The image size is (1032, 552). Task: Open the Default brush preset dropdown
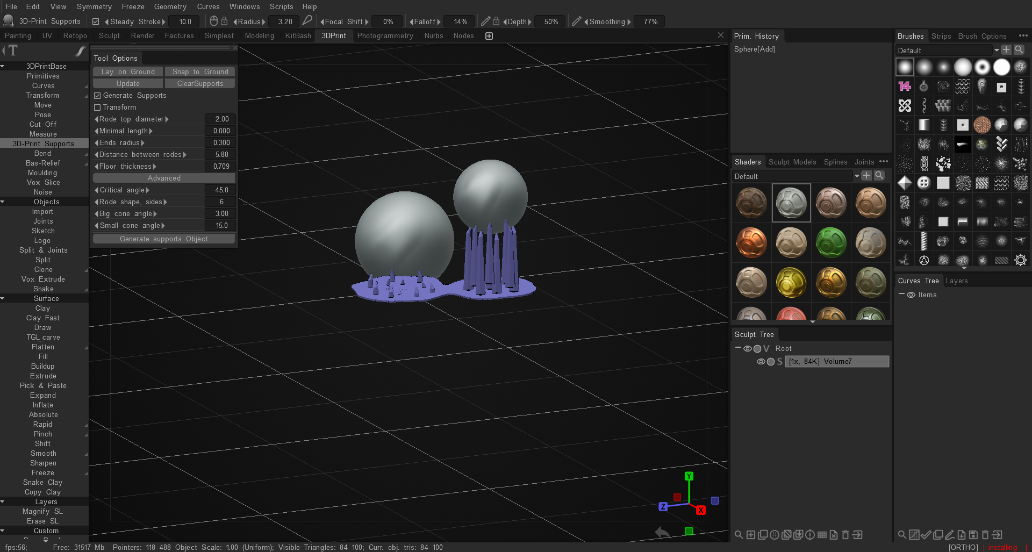tap(996, 50)
